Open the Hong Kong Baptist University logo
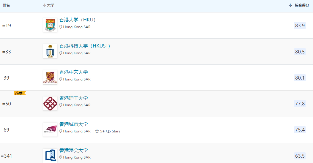Screen dimensions: 313x163 click(x=50, y=156)
